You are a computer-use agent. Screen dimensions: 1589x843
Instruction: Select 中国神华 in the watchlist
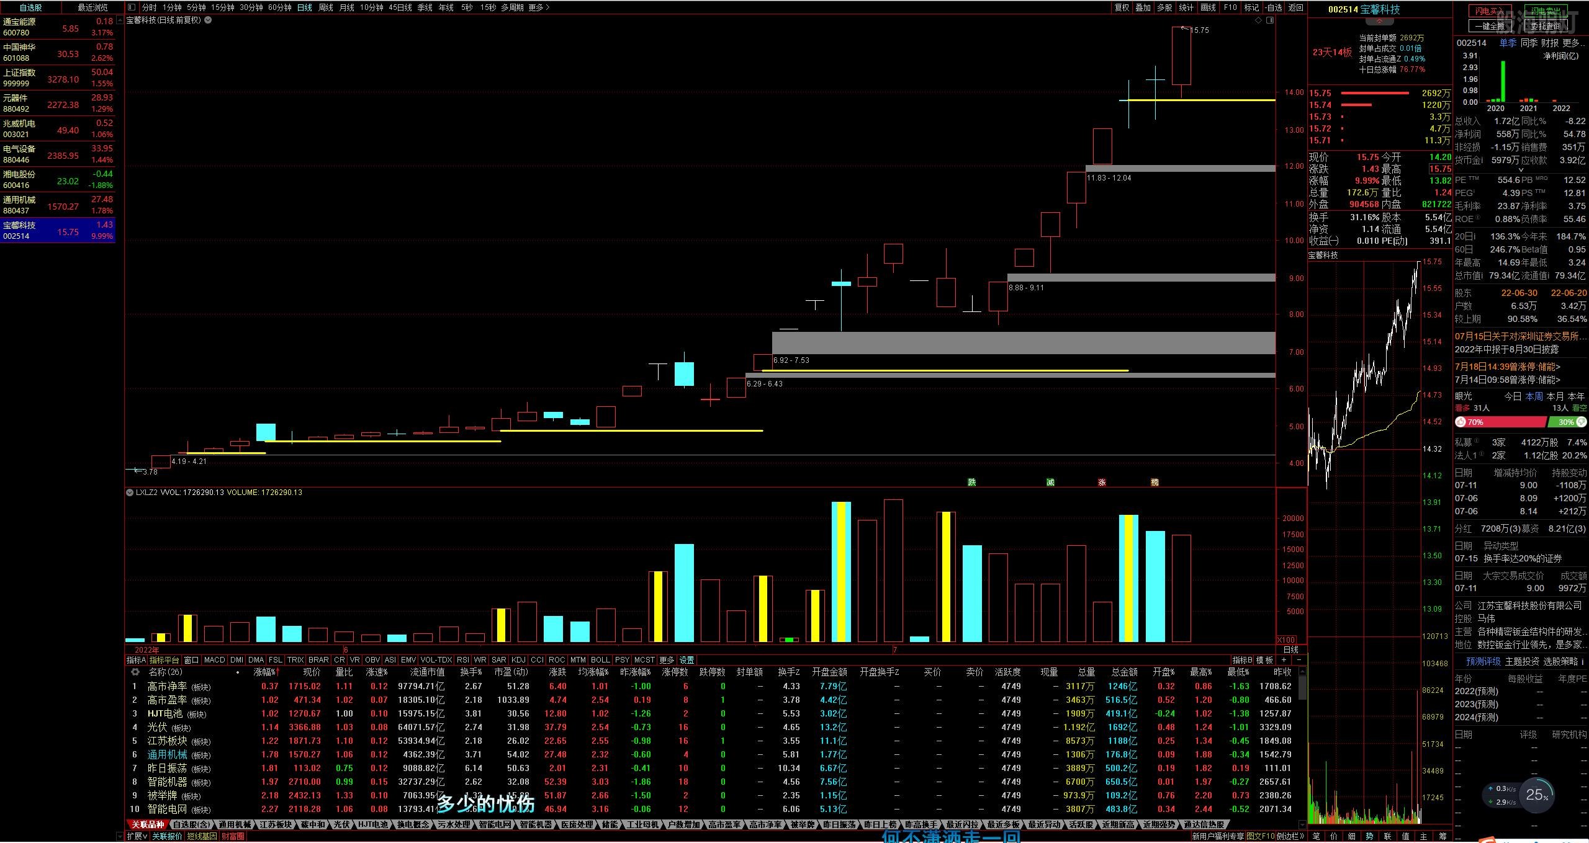58,52
